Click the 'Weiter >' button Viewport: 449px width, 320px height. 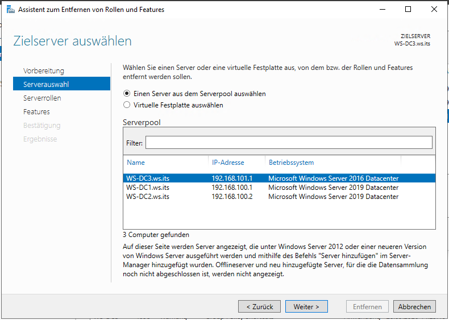click(x=306, y=306)
